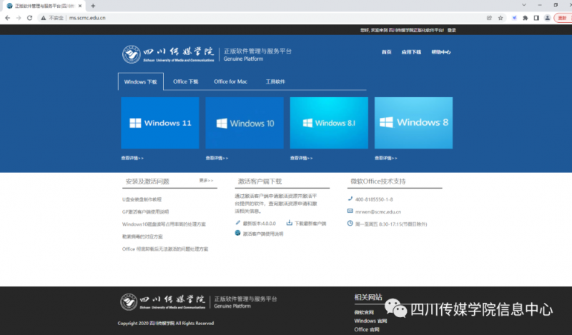Expand 更多>> in installation issues section
The width and height of the screenshot is (572, 335).
(206, 181)
